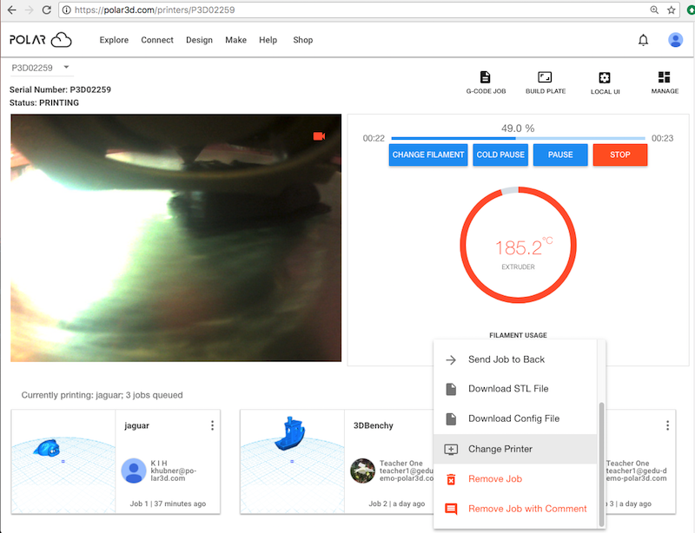Select Change Printer option
The image size is (695, 533).
(515, 449)
